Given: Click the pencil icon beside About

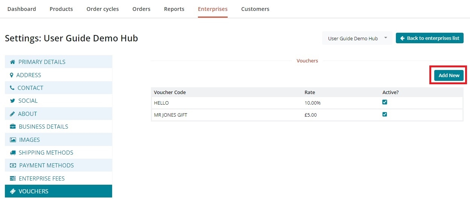Looking at the screenshot, I should tap(12, 114).
